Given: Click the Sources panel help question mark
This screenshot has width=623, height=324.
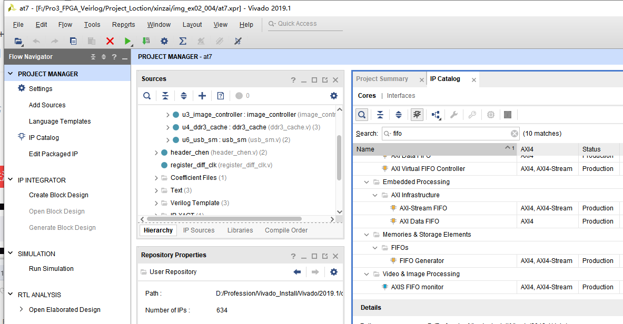Looking at the screenshot, I should 293,80.
